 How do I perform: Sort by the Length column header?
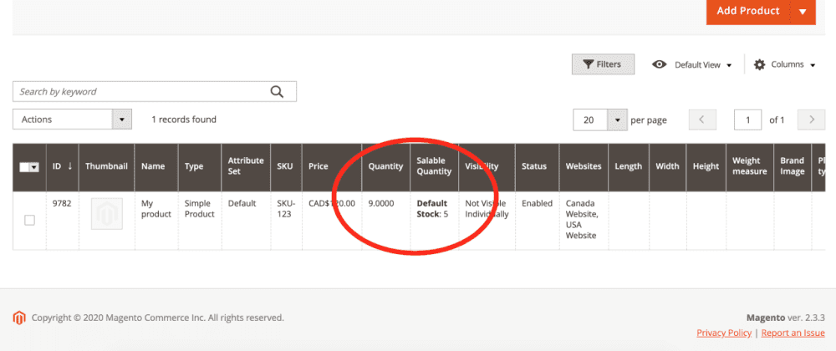[629, 166]
